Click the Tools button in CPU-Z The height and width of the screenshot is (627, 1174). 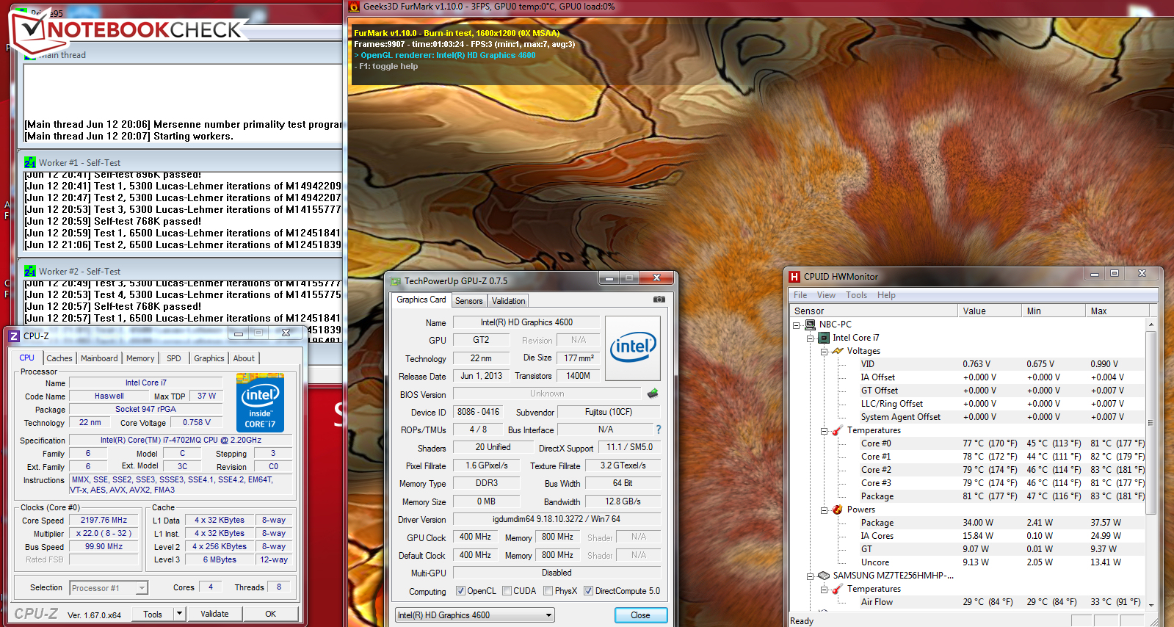click(x=153, y=614)
